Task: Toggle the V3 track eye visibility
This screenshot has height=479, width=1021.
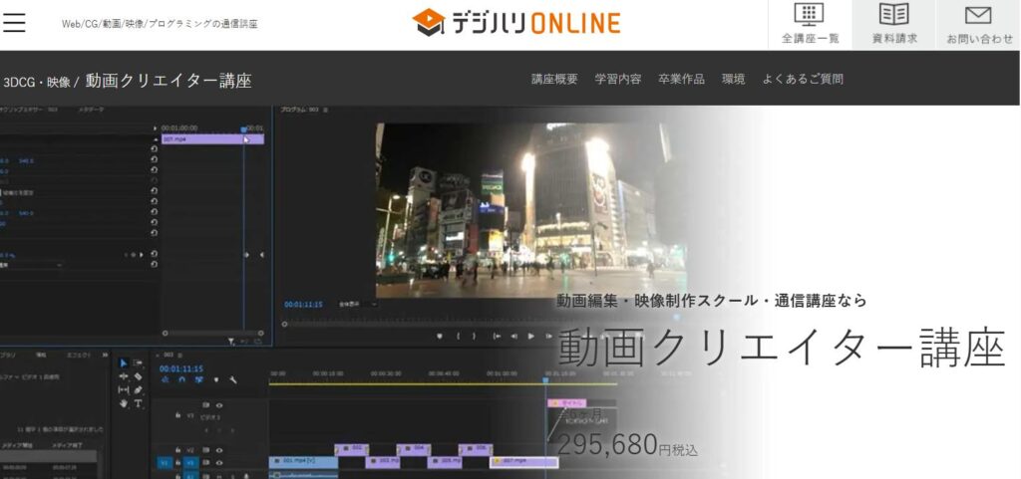Action: coord(218,405)
